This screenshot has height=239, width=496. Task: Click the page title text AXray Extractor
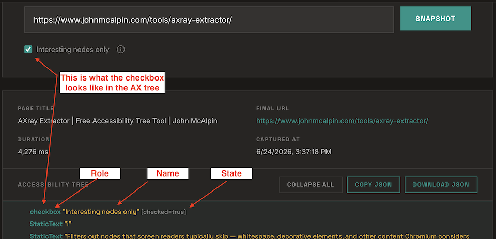[x=117, y=121]
